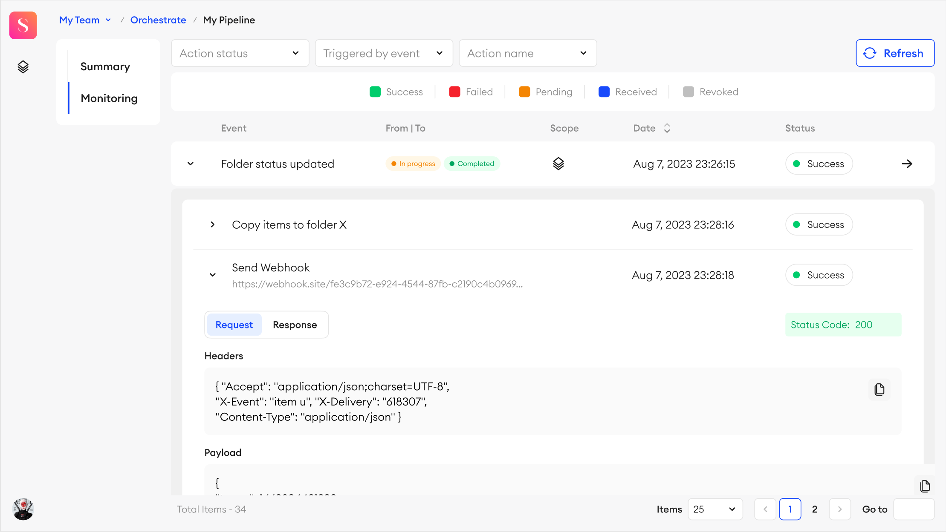Image resolution: width=946 pixels, height=532 pixels.
Task: Copy the headers with the copy icon
Action: pyautogui.click(x=879, y=389)
